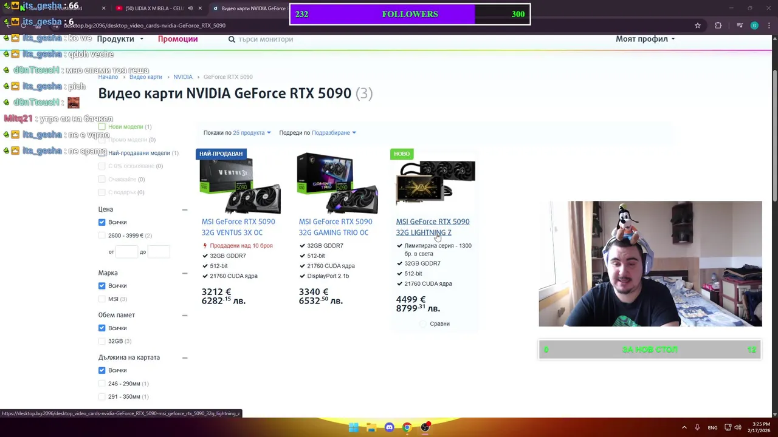This screenshot has width=778, height=437.
Task: Click the 3212 € VENTUS price
Action: pyautogui.click(x=216, y=292)
